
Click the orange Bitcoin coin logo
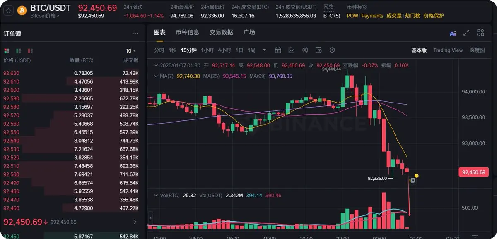click(x=22, y=10)
